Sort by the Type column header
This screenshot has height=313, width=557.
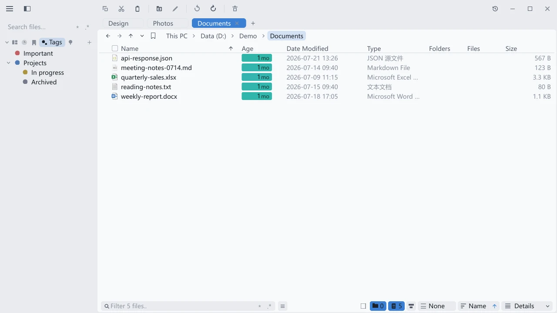tap(374, 49)
